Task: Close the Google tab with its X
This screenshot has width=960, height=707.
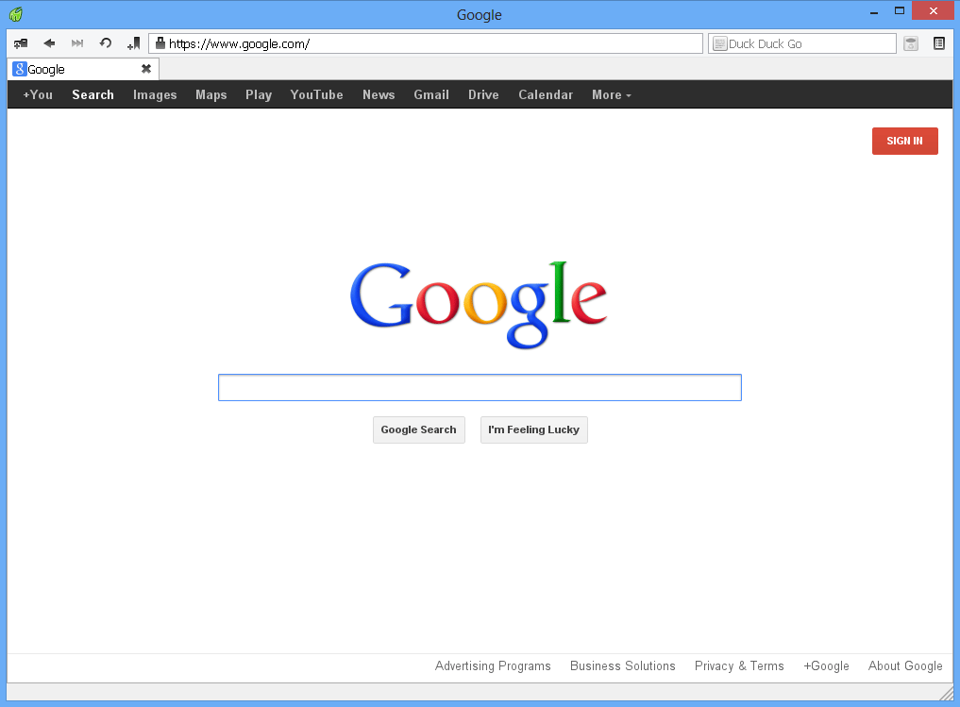Action: point(146,69)
